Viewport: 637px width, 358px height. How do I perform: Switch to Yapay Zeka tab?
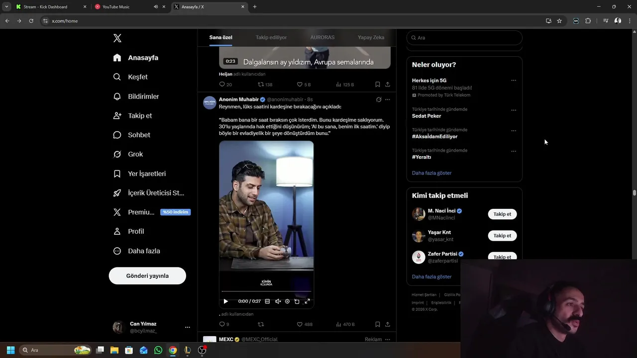371,37
